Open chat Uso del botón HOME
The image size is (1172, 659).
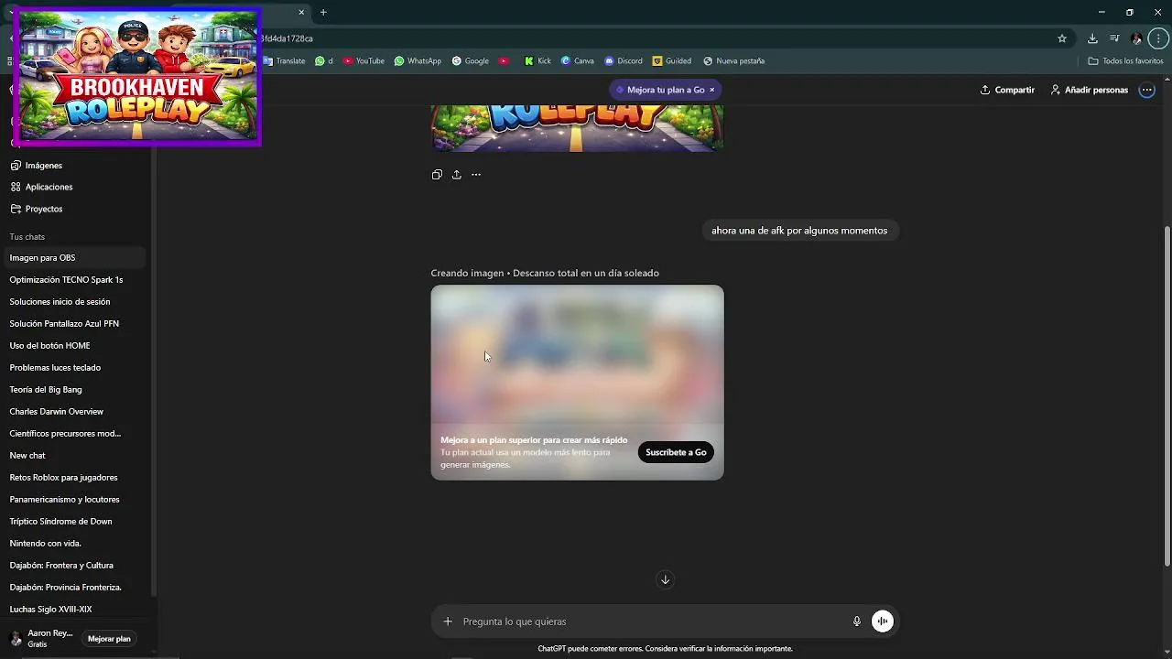click(76, 346)
